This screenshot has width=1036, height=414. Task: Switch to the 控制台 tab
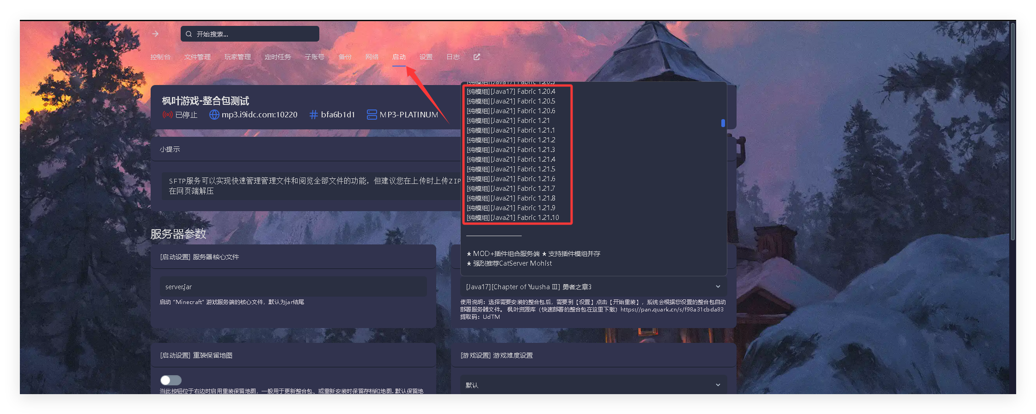pos(160,57)
